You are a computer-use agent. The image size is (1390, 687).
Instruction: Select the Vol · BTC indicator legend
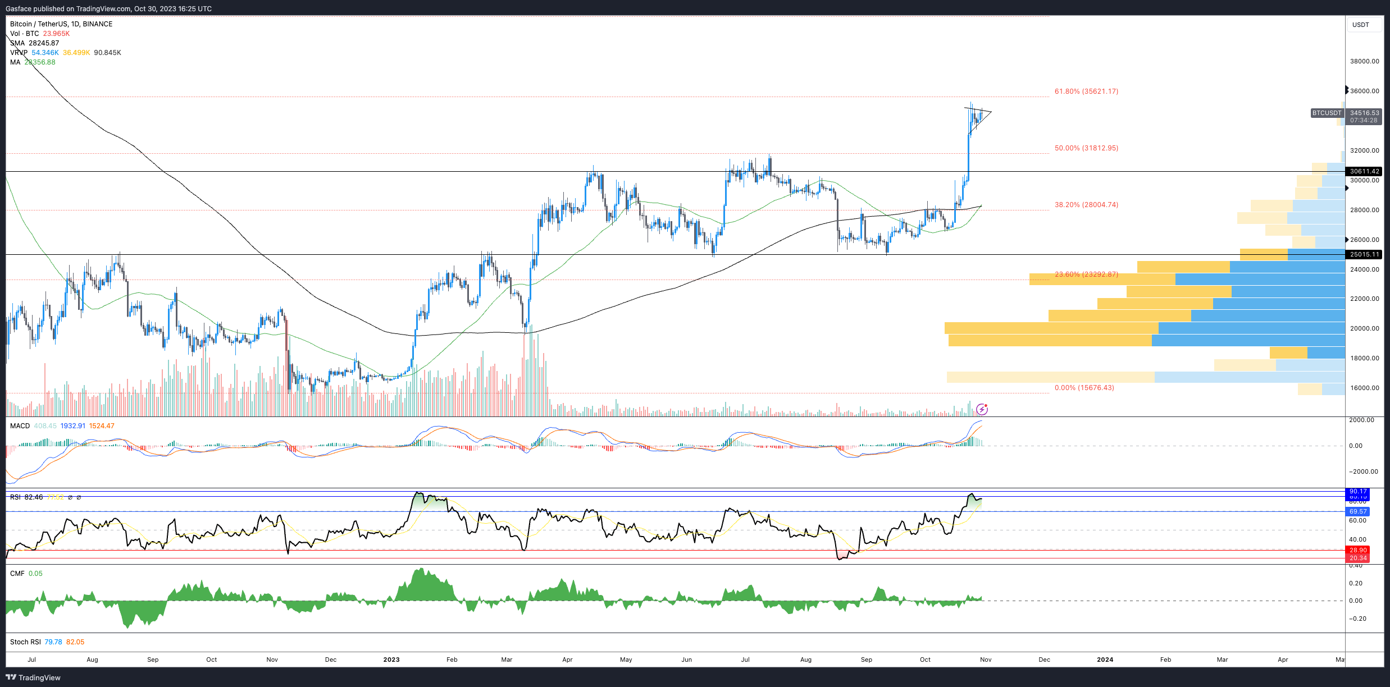(x=40, y=34)
